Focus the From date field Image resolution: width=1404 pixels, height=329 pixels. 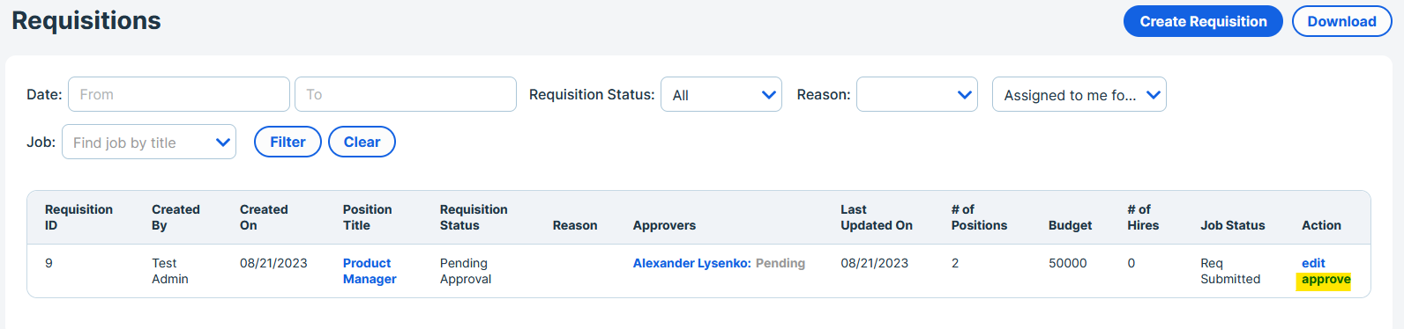[179, 94]
